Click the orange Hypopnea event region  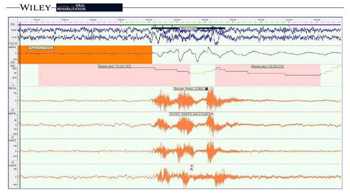tap(85, 58)
